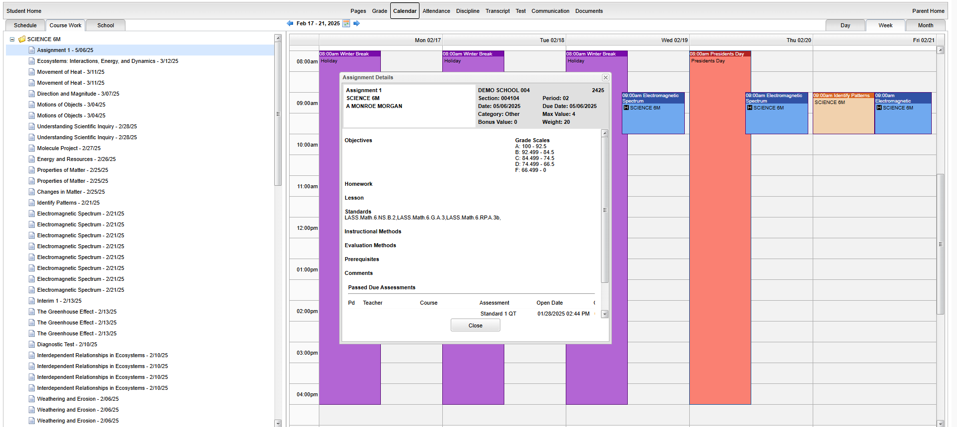
Task: Switch to the School tab
Action: coord(106,25)
